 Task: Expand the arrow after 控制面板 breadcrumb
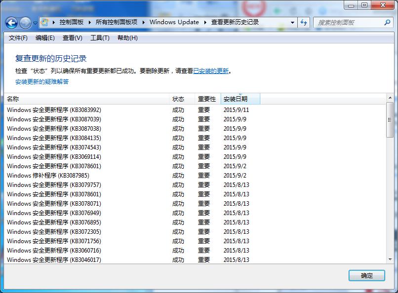pyautogui.click(x=90, y=22)
